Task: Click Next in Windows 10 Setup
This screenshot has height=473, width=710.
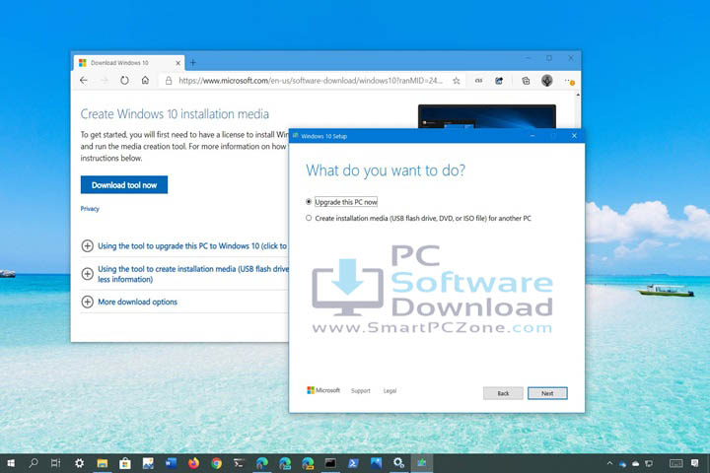Action: (x=547, y=393)
